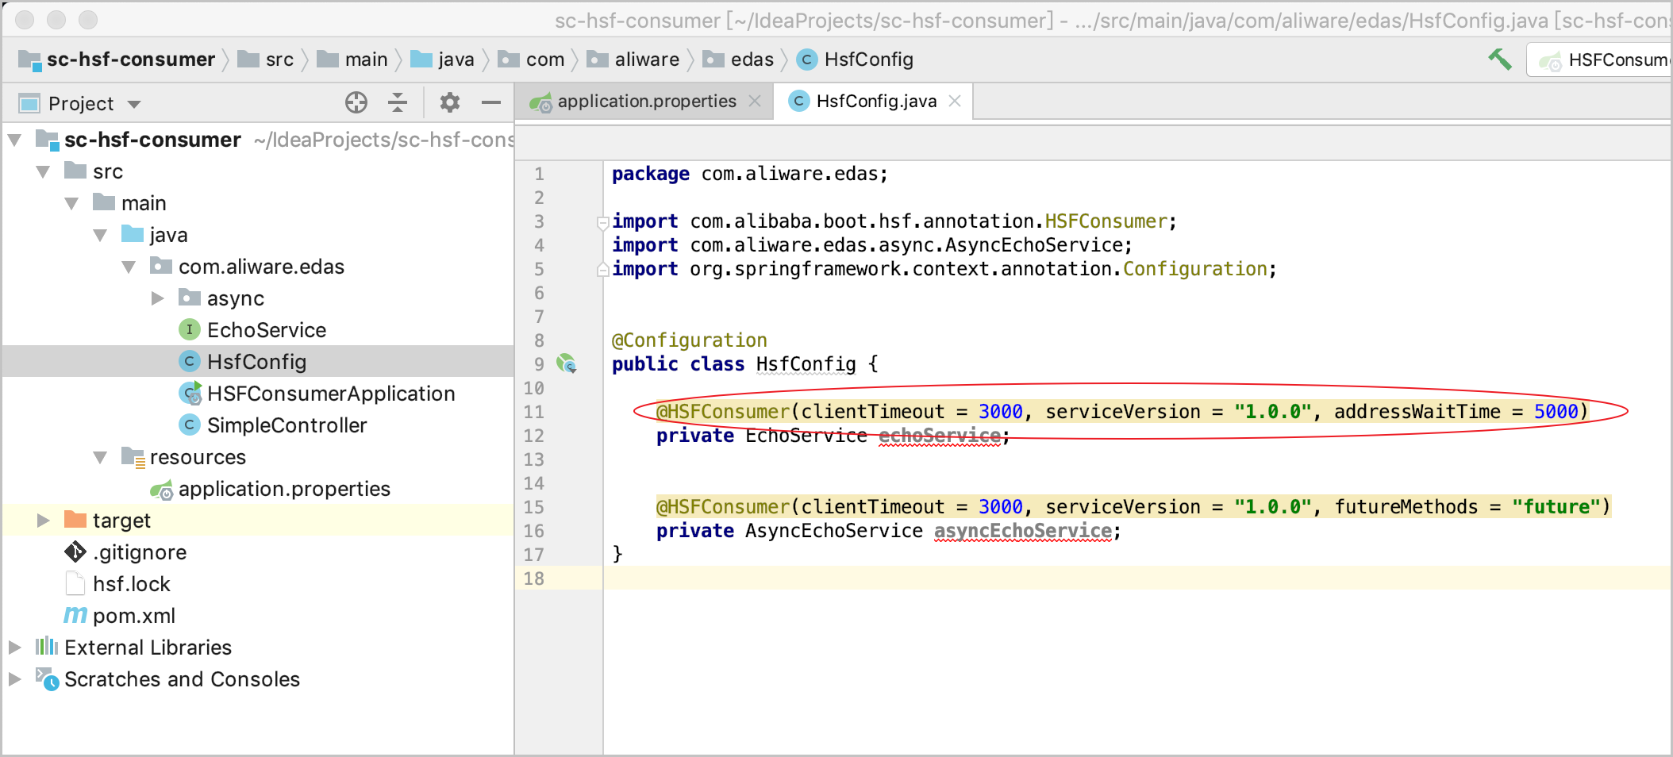The image size is (1673, 757).
Task: Click the Project view window icon
Action: point(29,103)
